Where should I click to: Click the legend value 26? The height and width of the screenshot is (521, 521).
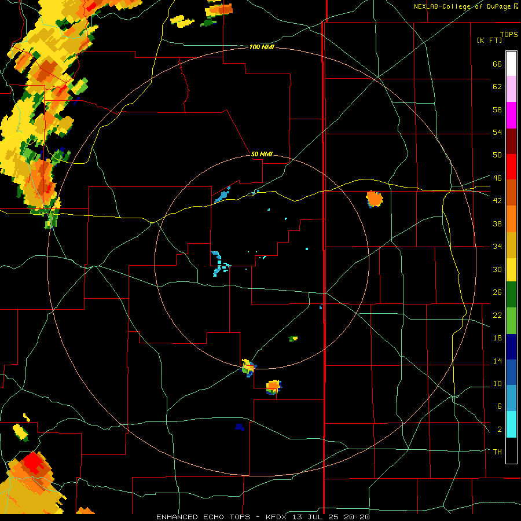pyautogui.click(x=497, y=292)
